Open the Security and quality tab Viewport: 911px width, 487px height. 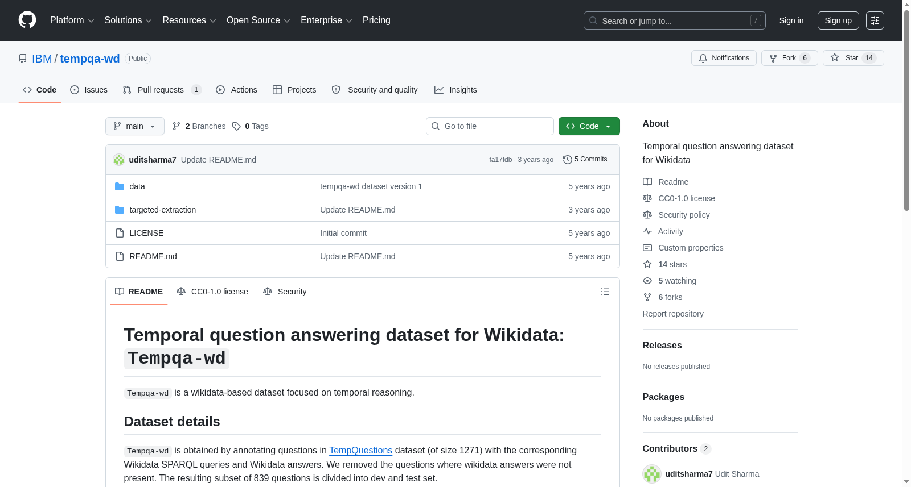tap(375, 90)
